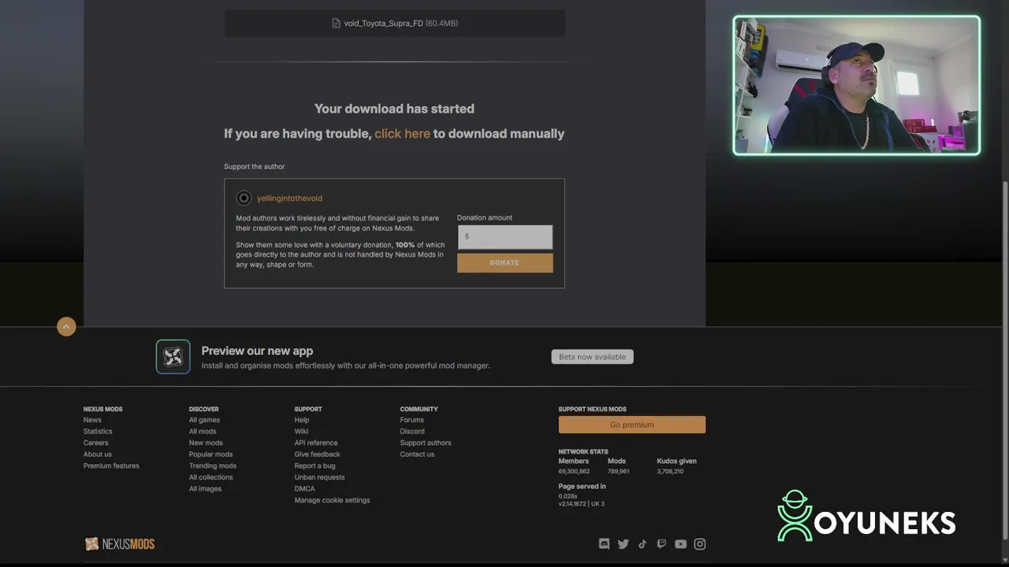
Task: Open the API reference link
Action: click(x=316, y=443)
